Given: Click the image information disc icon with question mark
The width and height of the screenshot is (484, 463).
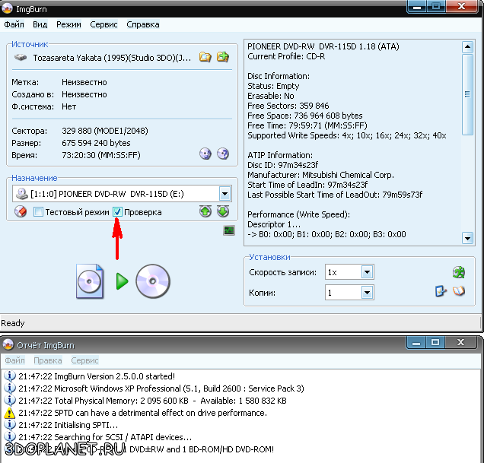Looking at the screenshot, I should [223, 153].
